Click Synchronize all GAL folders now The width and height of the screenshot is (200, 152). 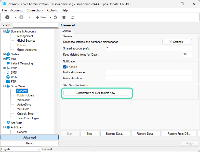96,93
